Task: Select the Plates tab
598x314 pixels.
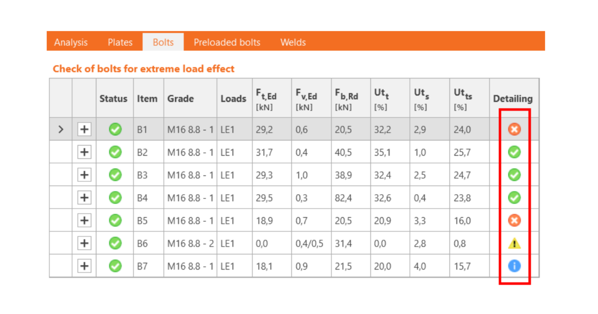Action: [x=120, y=42]
